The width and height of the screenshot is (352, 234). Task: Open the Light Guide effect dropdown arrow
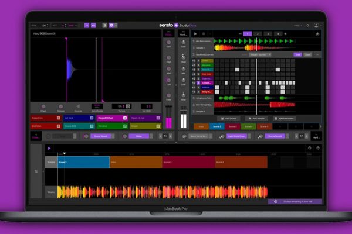[249, 136]
